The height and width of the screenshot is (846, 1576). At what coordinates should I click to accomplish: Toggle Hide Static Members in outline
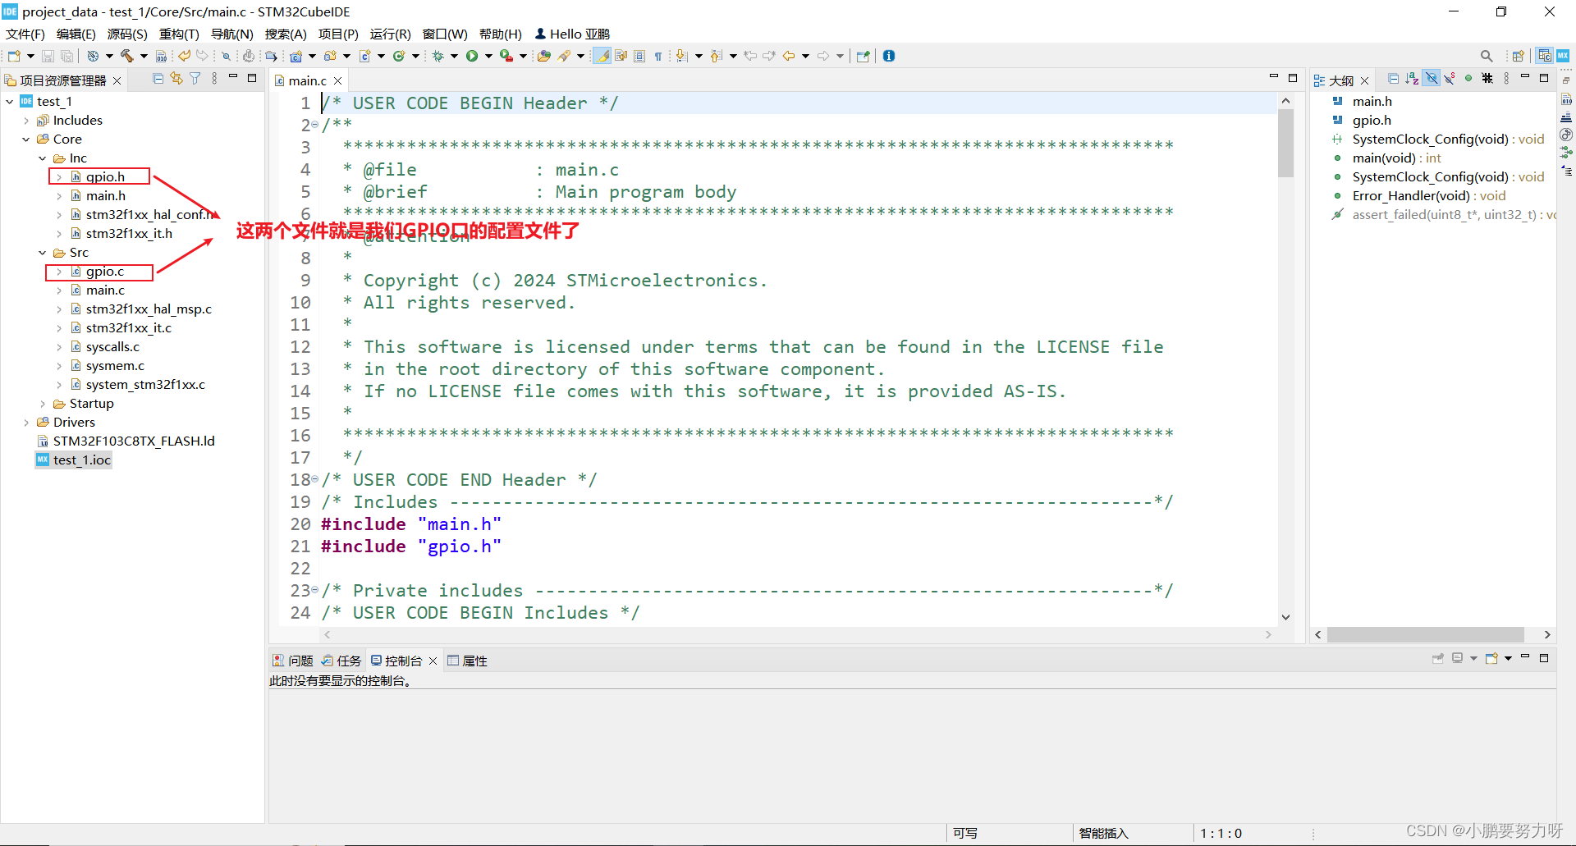click(1450, 79)
